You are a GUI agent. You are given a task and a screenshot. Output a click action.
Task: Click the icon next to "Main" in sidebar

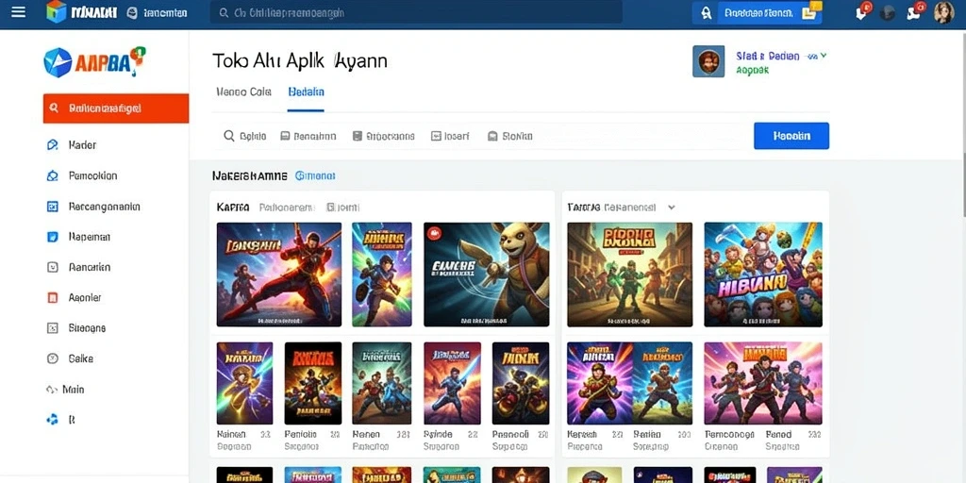point(52,390)
